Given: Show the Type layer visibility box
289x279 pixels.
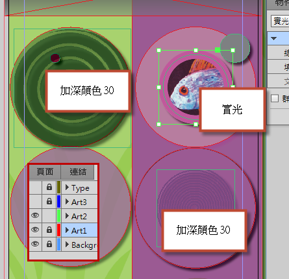Looking at the screenshot, I should [35, 188].
